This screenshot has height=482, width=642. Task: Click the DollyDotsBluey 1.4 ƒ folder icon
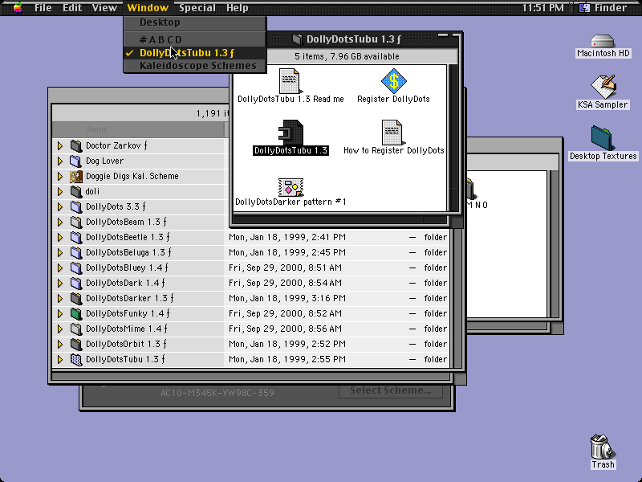76,268
